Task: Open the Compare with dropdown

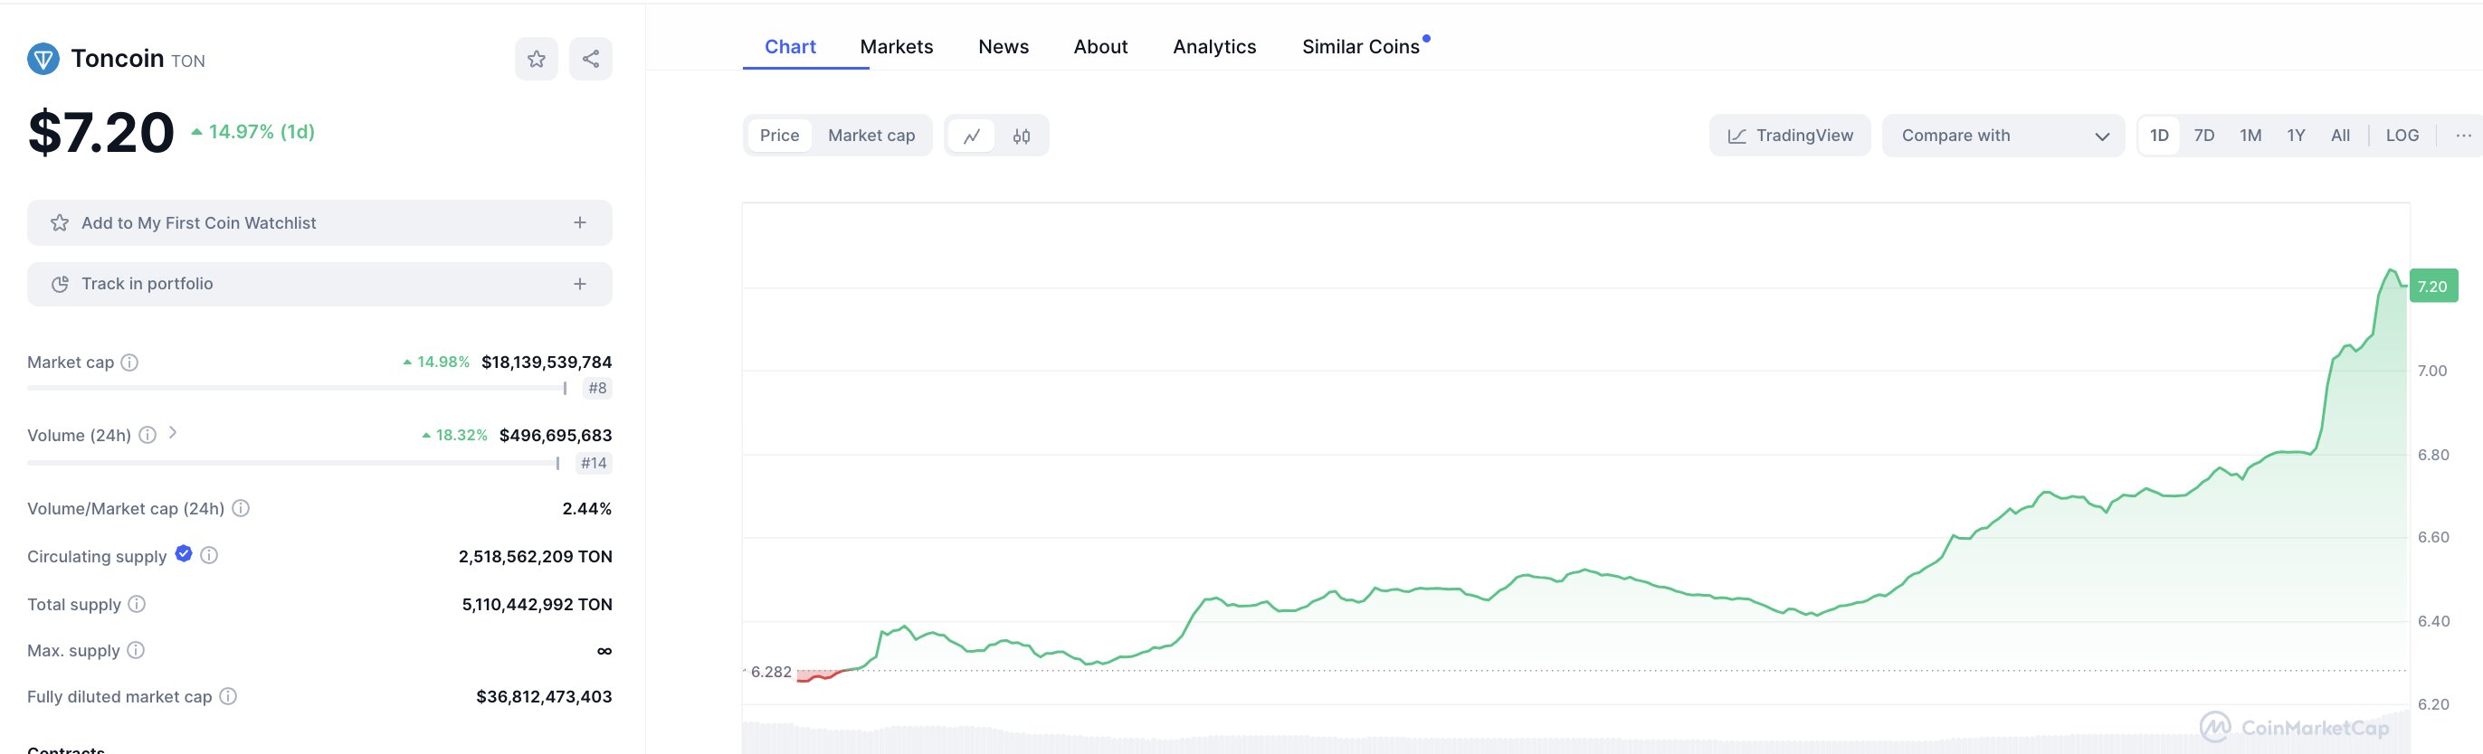Action: coord(2003,136)
